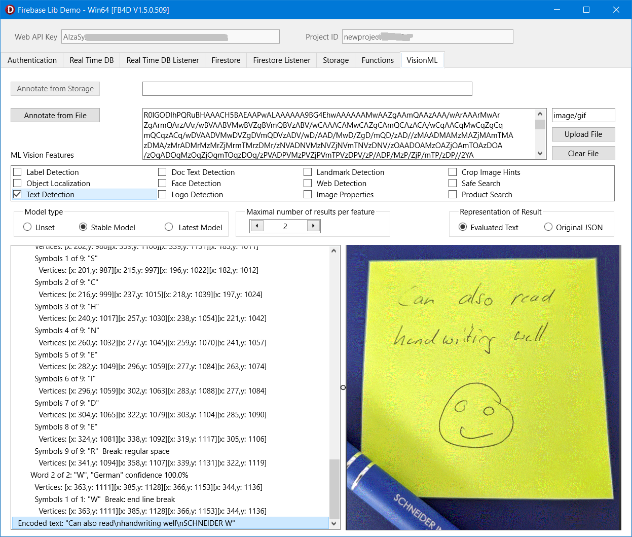Click into the base64 data memo
The image size is (632, 537).
[x=339, y=134]
